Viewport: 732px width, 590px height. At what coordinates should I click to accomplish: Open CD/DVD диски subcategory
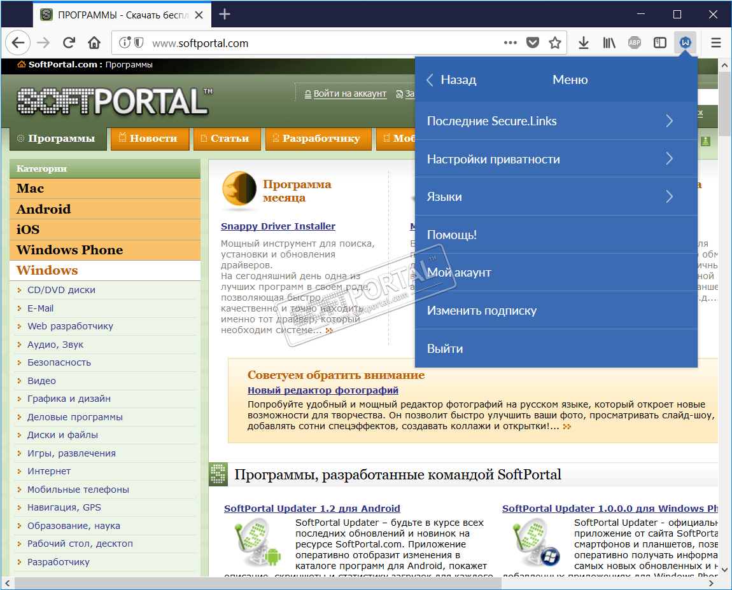[x=61, y=290]
